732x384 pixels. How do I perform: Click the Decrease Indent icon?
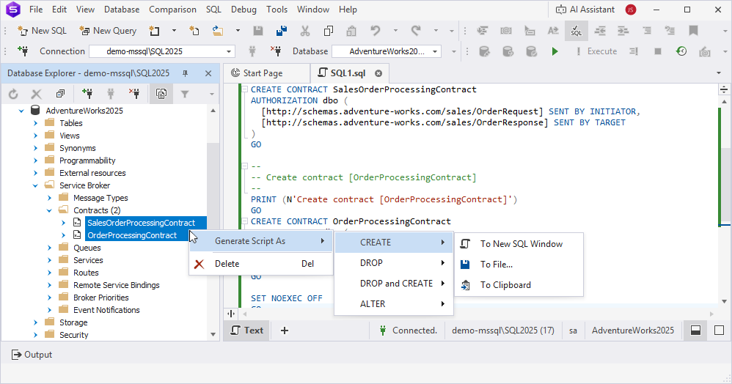pos(600,31)
